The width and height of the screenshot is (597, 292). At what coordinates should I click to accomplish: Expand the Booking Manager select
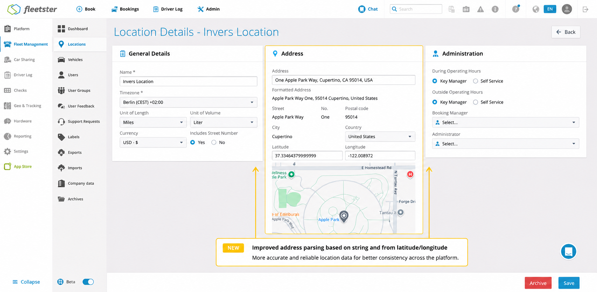click(x=505, y=122)
